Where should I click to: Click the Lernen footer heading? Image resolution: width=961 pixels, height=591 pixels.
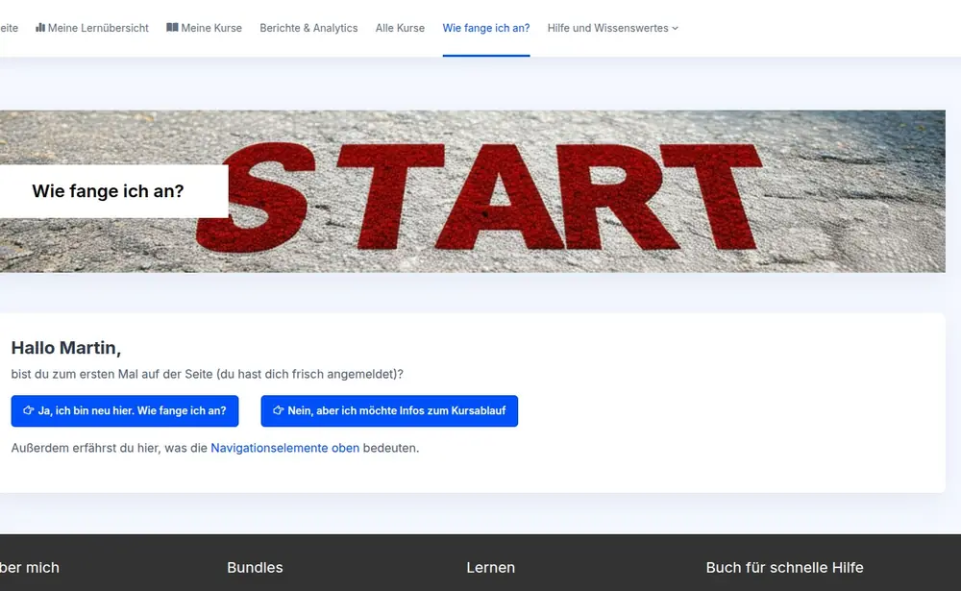pos(490,568)
